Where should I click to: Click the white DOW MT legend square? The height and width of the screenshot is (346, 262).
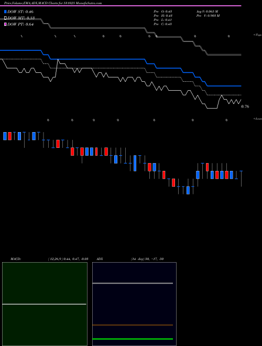5,18
